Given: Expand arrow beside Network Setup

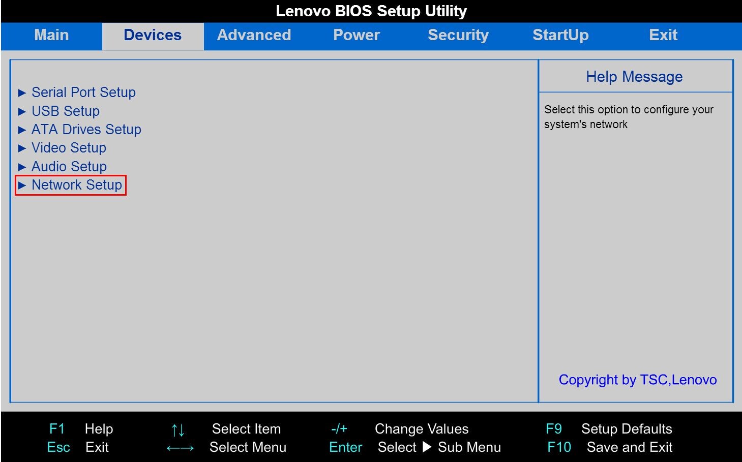Looking at the screenshot, I should click(22, 186).
